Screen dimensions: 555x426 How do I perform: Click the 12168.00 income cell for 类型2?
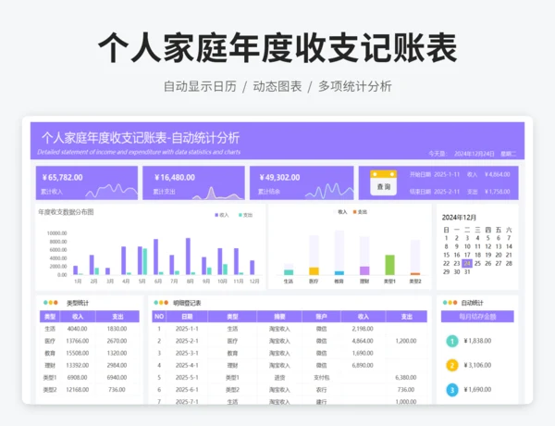click(x=77, y=390)
